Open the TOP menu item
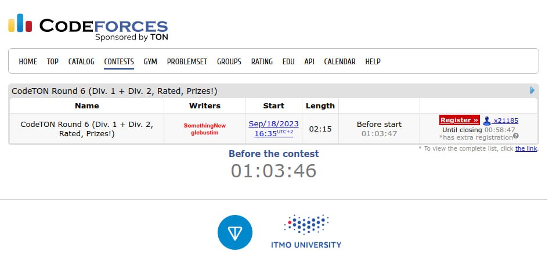549x266 pixels. point(53,61)
